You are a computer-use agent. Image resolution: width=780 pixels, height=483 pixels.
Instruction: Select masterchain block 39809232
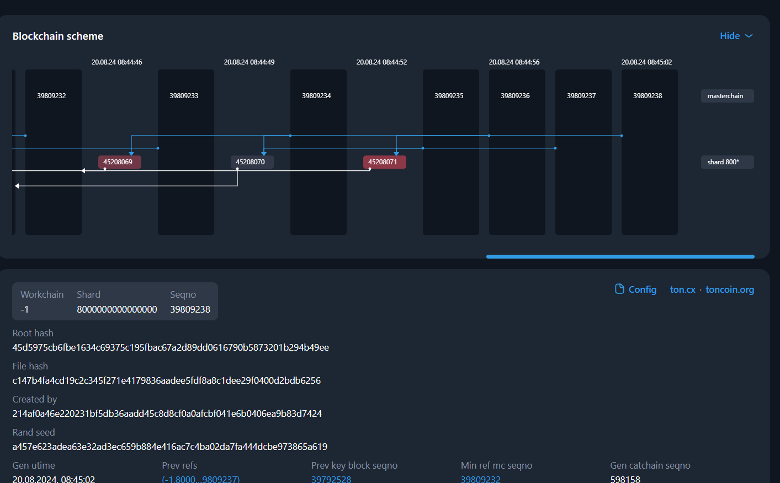coord(54,152)
